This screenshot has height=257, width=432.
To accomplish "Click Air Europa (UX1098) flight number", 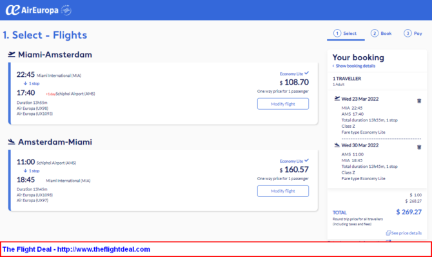I will (x=34, y=195).
